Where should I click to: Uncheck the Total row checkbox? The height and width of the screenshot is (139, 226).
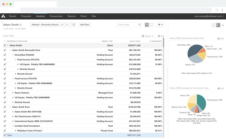pyautogui.click(x=5, y=135)
